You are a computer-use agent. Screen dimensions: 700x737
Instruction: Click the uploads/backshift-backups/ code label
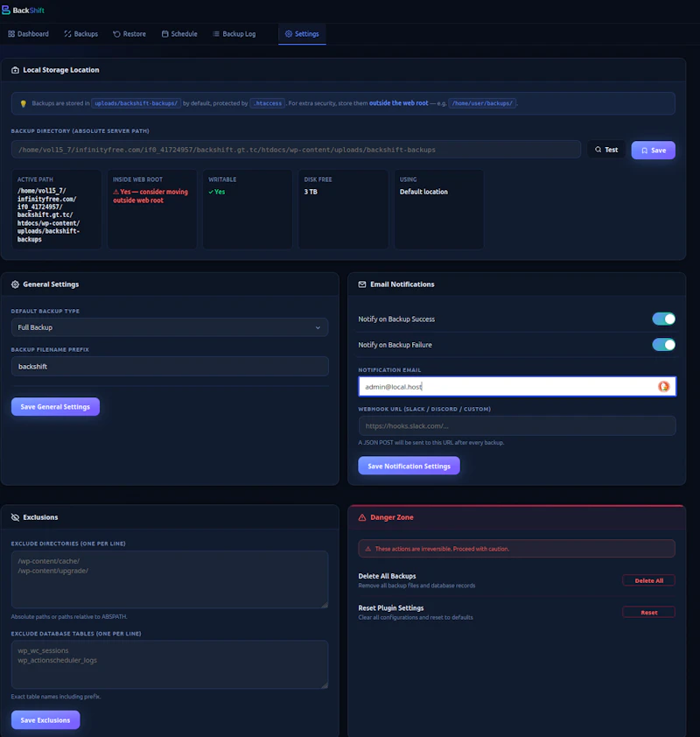[x=136, y=103]
